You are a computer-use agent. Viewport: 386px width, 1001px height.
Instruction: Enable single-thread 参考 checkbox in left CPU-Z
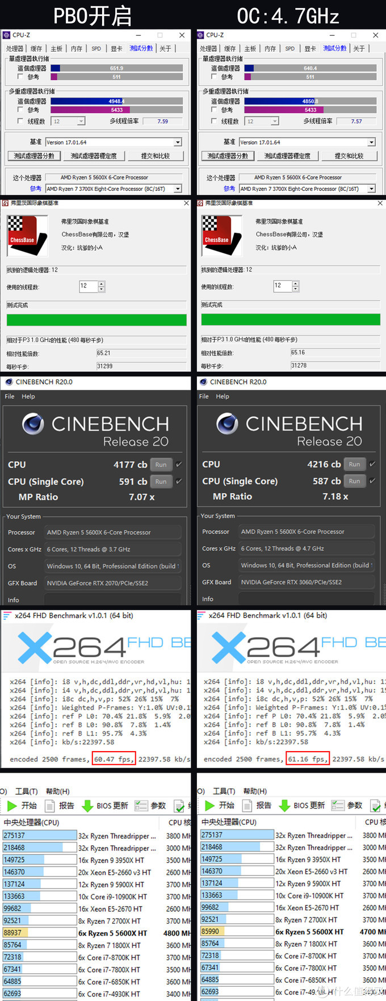(20, 77)
